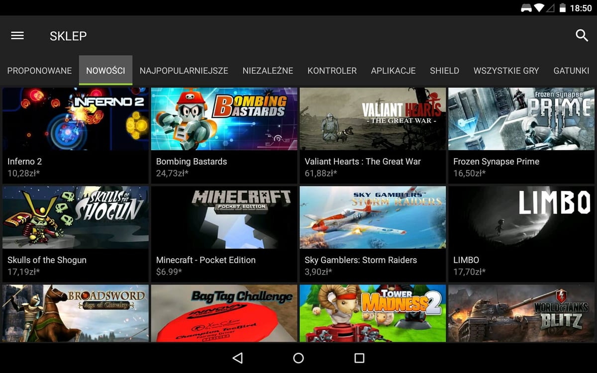
Task: Select the NOWOŚCI tab
Action: coord(105,71)
